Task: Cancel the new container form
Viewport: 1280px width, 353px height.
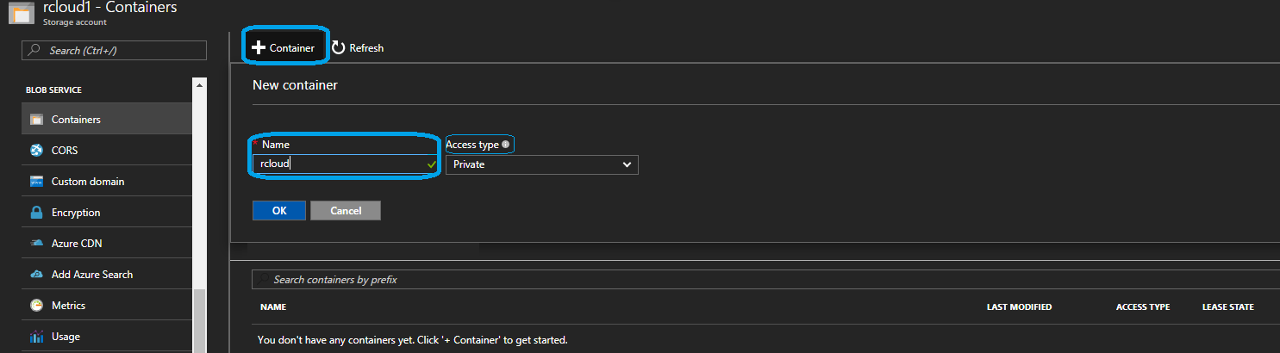Action: pos(346,210)
